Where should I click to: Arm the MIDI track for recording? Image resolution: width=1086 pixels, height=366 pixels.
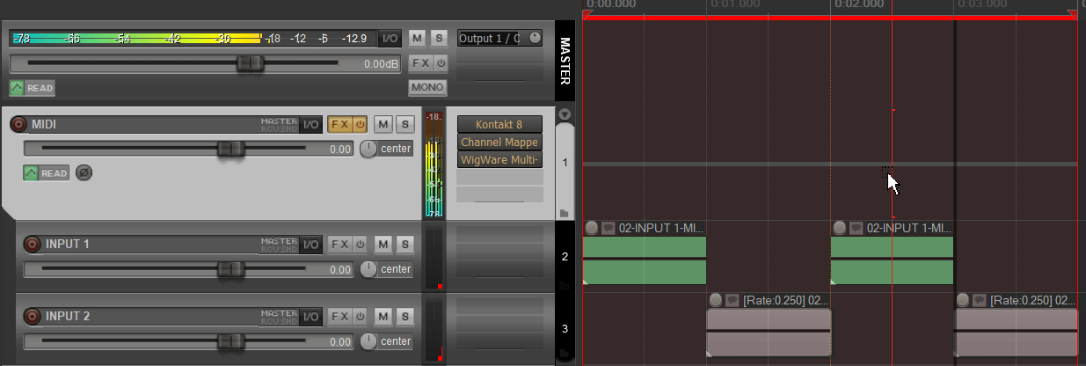pos(18,124)
